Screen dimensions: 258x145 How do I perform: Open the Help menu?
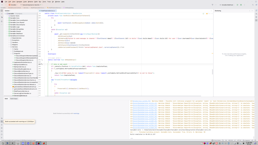(x=63, y=2)
